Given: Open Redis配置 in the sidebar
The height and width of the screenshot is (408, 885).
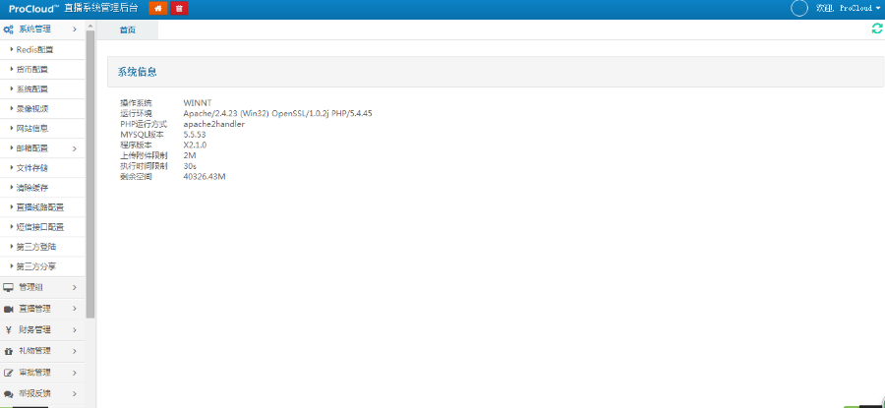Looking at the screenshot, I should pyautogui.click(x=42, y=50).
